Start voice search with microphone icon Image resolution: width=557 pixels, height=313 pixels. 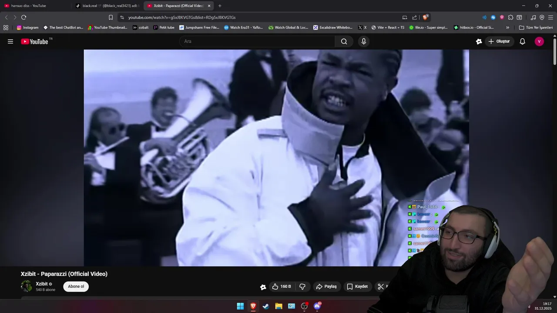364,41
